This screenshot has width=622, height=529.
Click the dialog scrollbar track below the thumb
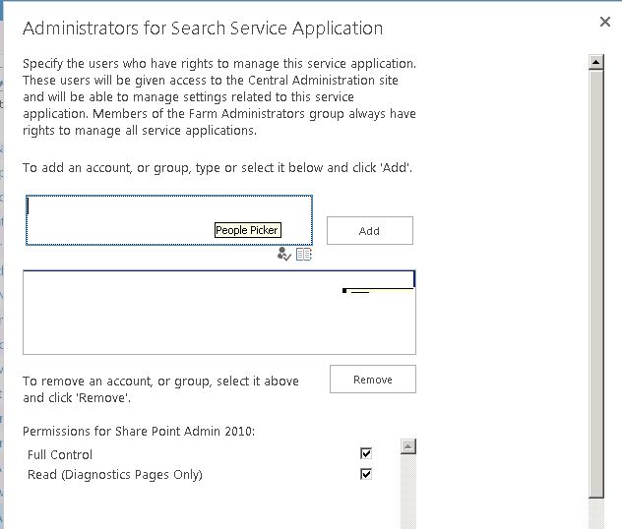pyautogui.click(x=594, y=513)
